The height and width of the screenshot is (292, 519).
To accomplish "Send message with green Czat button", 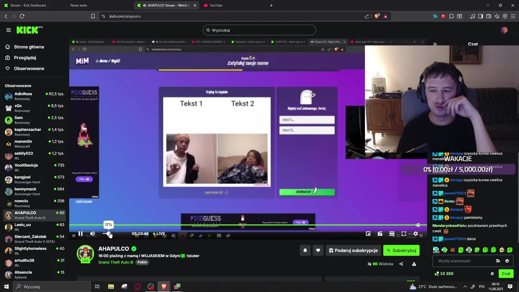I will pyautogui.click(x=506, y=274).
